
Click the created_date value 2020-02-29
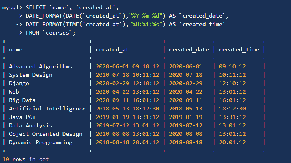click(x=186, y=83)
